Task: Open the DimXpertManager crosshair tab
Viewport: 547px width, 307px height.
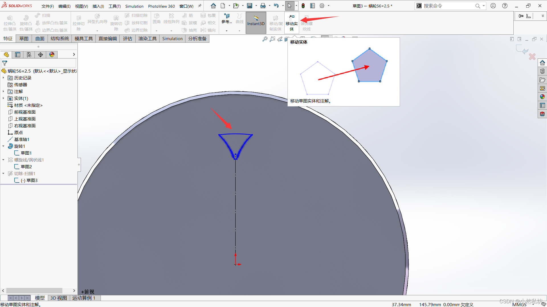Action: click(40, 55)
